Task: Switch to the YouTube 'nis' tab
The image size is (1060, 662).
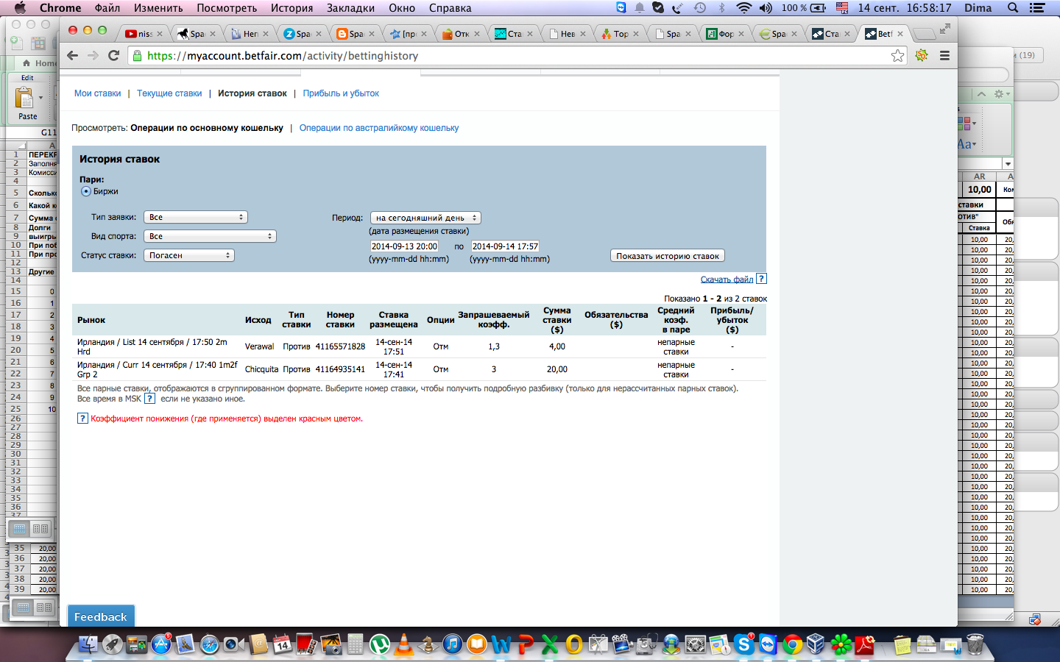Action: [x=144, y=34]
